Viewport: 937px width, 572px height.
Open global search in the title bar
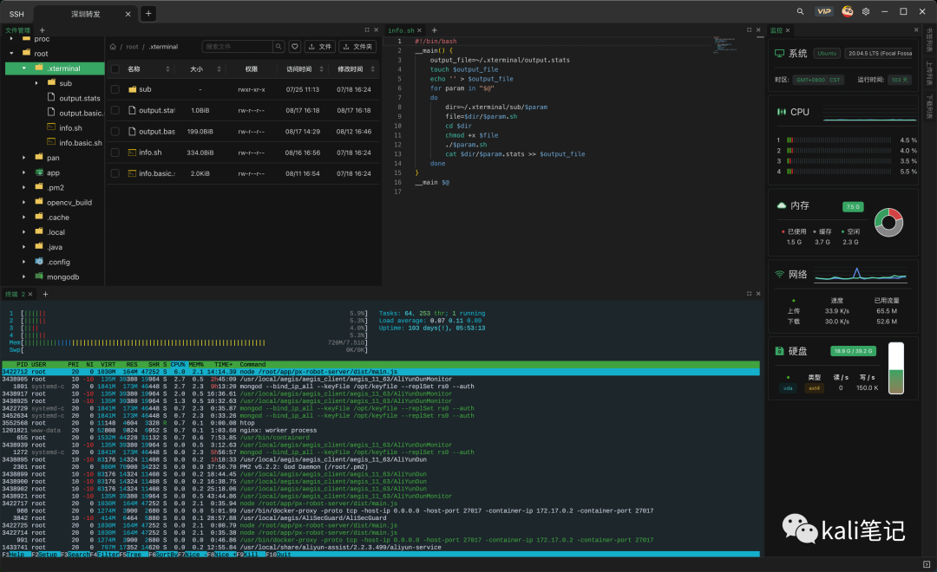click(x=799, y=12)
